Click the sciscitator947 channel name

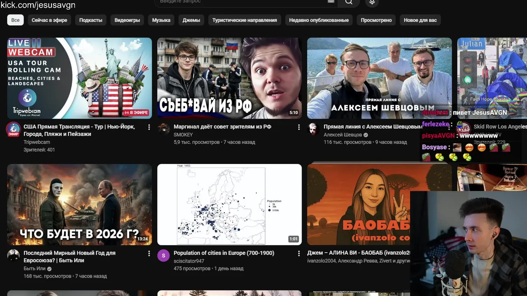pos(189,261)
